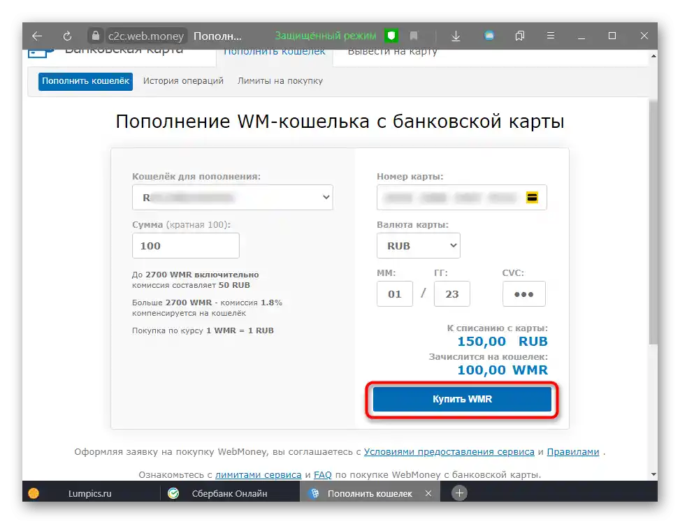The height and width of the screenshot is (524, 680).
Task: Open Условиями предоставления сервиса link
Action: pos(449,451)
